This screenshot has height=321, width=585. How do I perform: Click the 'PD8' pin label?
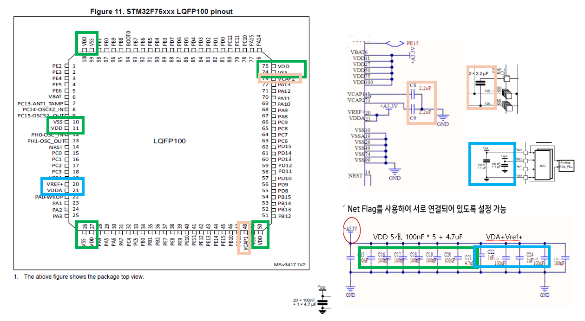click(283, 191)
